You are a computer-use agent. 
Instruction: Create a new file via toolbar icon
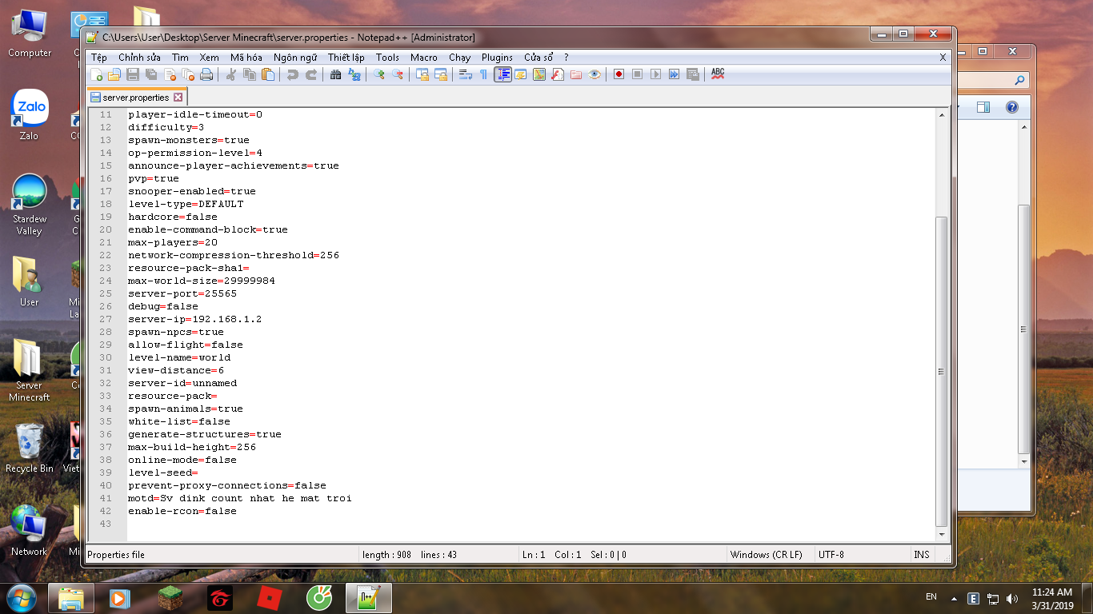(96, 74)
